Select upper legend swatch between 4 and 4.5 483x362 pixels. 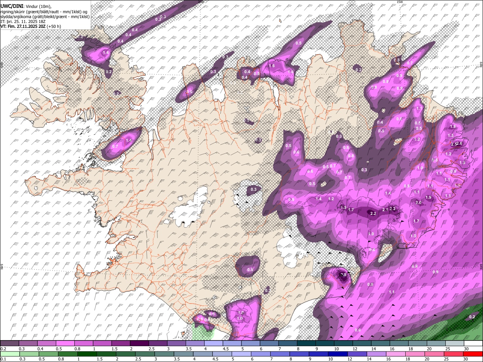click(x=214, y=343)
